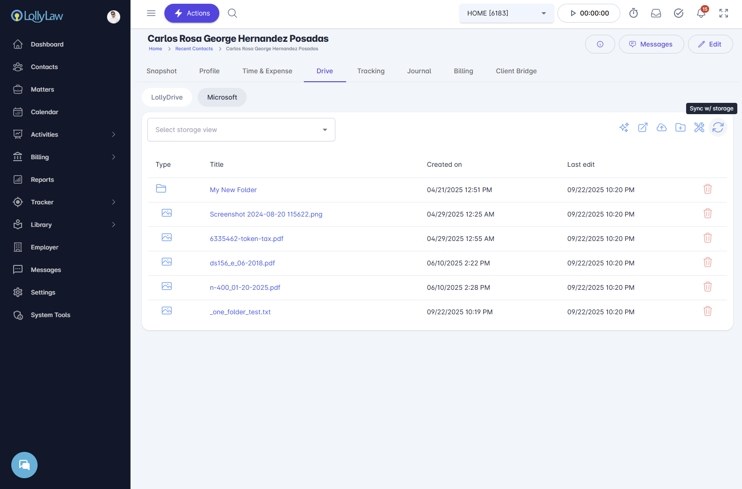Open notifications bell with 15 badge
Screen dimensions: 742x489
[x=702, y=12]
